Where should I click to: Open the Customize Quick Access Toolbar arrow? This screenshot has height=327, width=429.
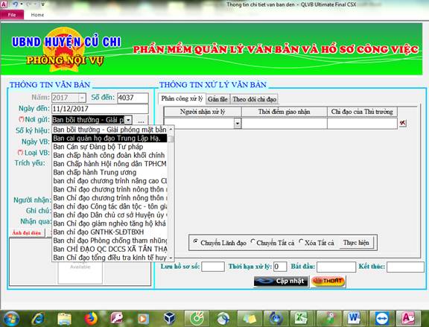(43, 4)
